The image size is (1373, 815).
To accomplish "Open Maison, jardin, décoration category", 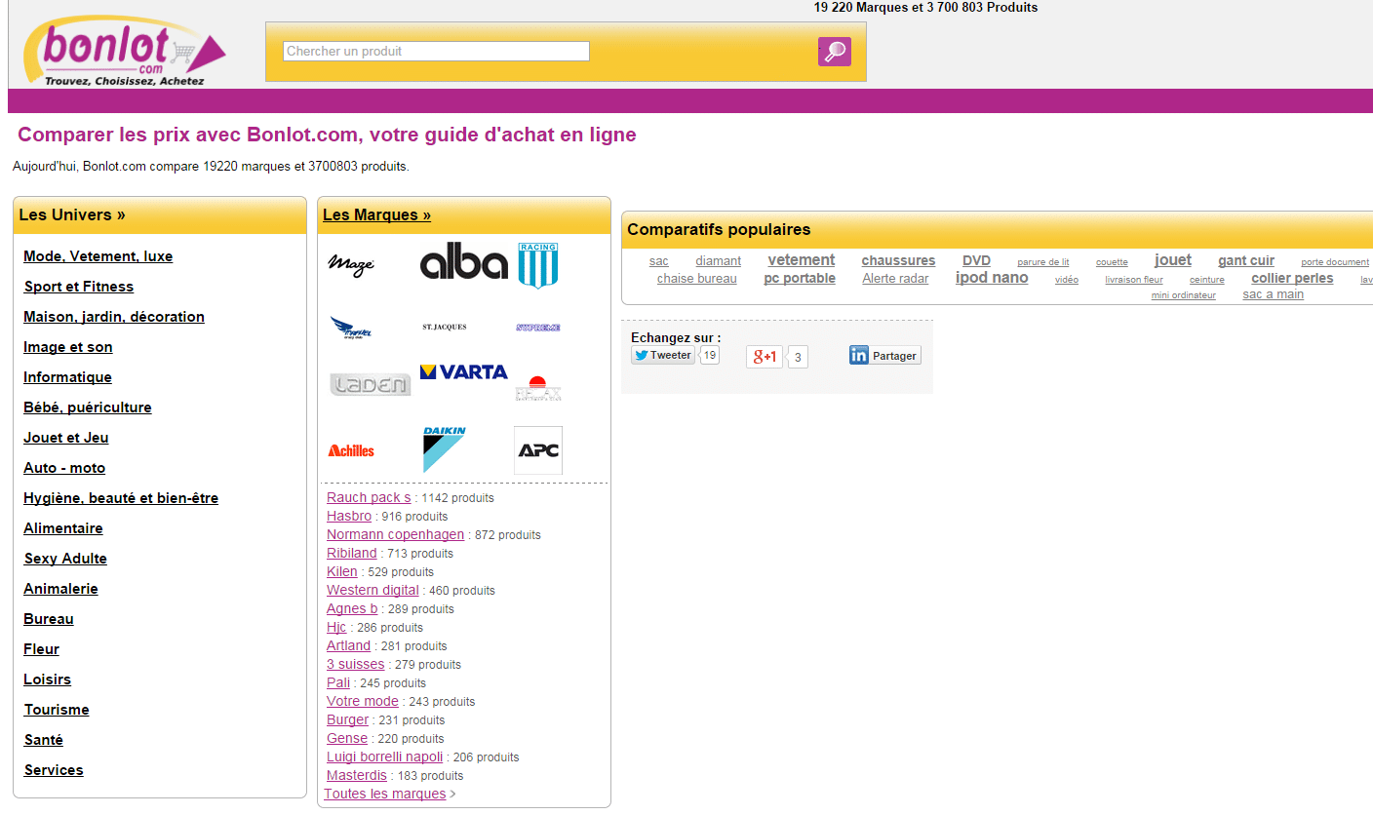I will coord(114,317).
